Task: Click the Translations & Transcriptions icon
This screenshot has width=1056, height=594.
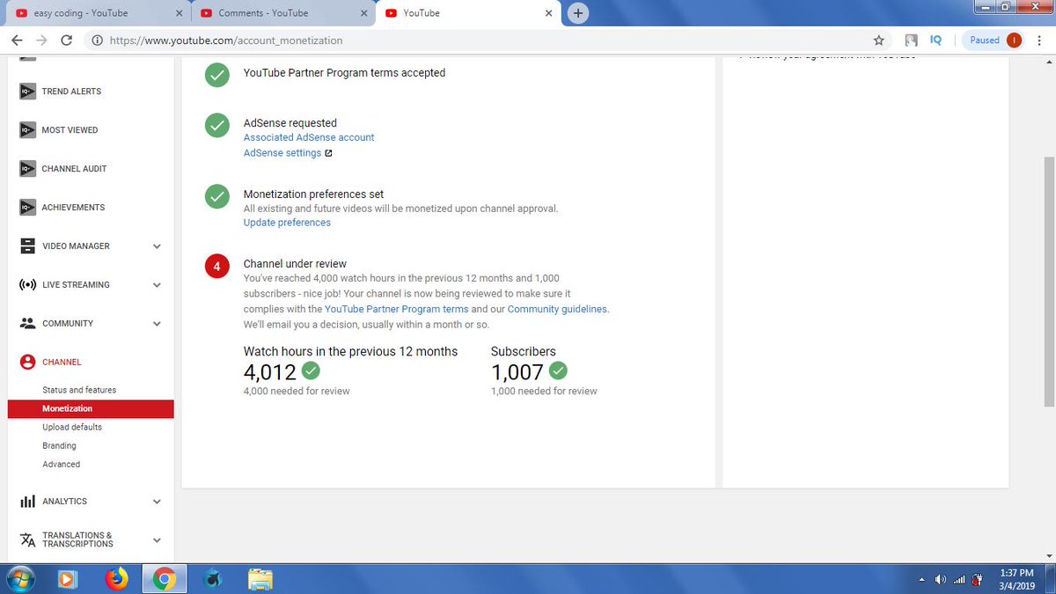Action: (x=27, y=539)
